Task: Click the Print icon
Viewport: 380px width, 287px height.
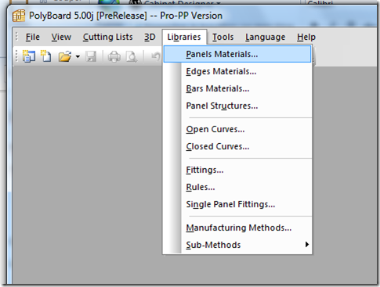Action: point(114,56)
